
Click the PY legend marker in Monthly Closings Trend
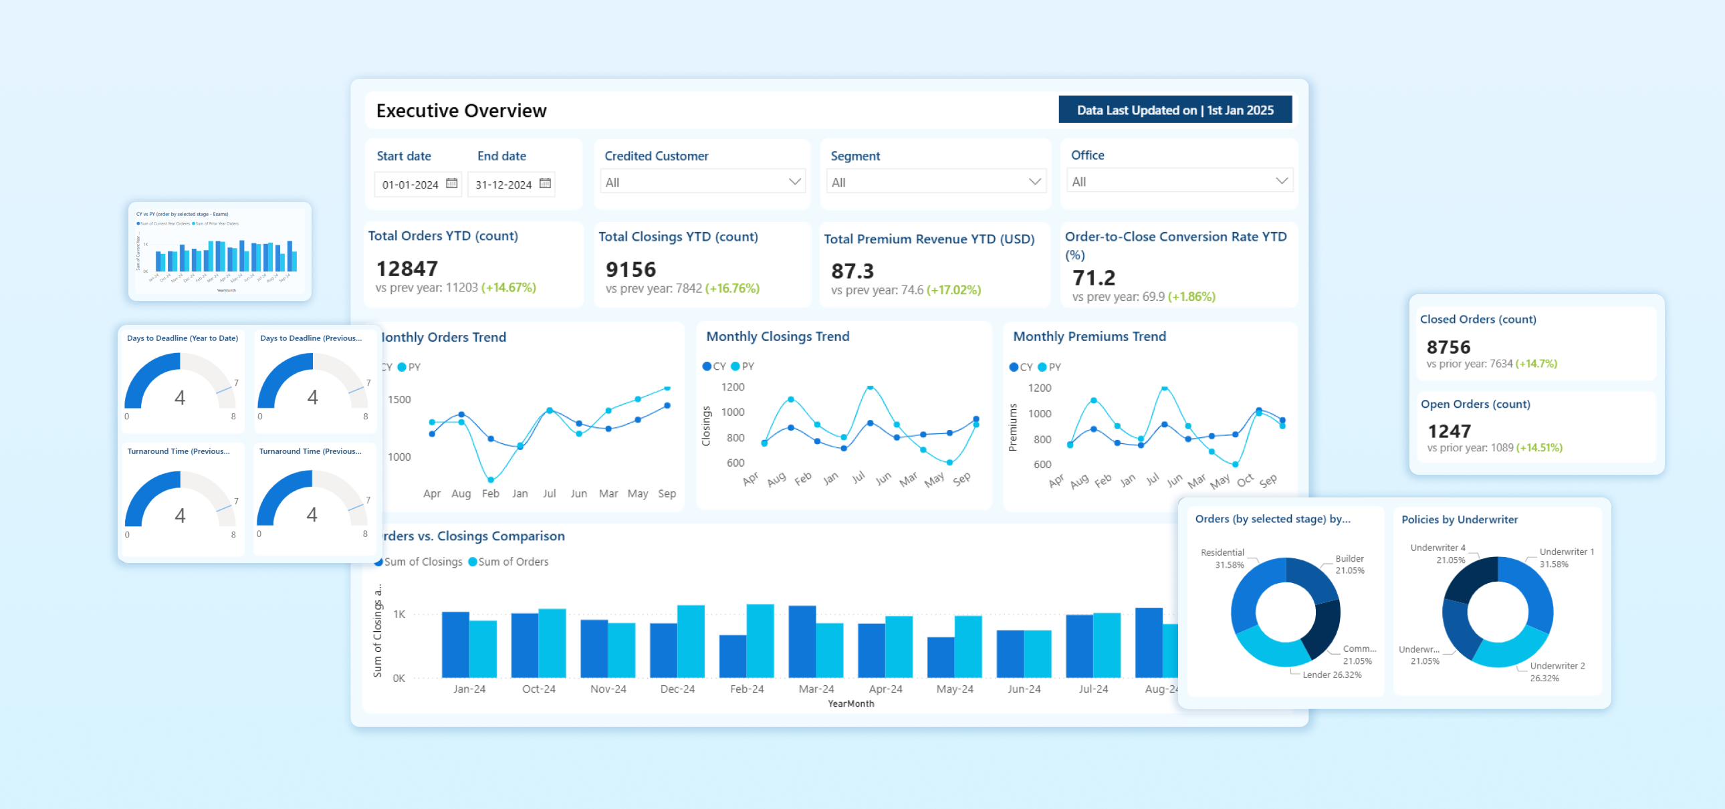click(x=735, y=366)
